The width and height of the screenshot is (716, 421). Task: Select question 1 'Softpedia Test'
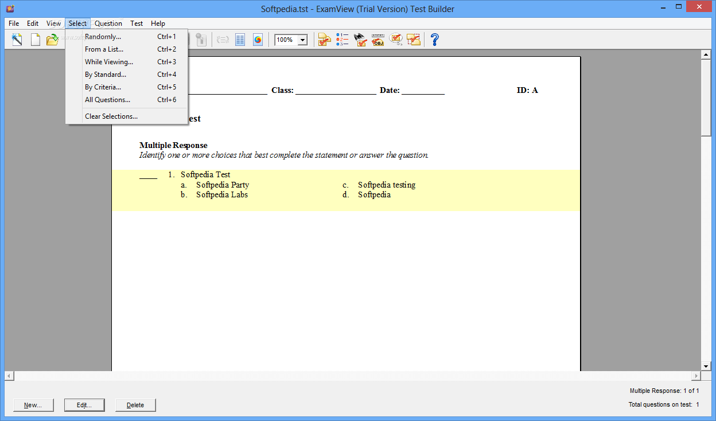tap(205, 174)
